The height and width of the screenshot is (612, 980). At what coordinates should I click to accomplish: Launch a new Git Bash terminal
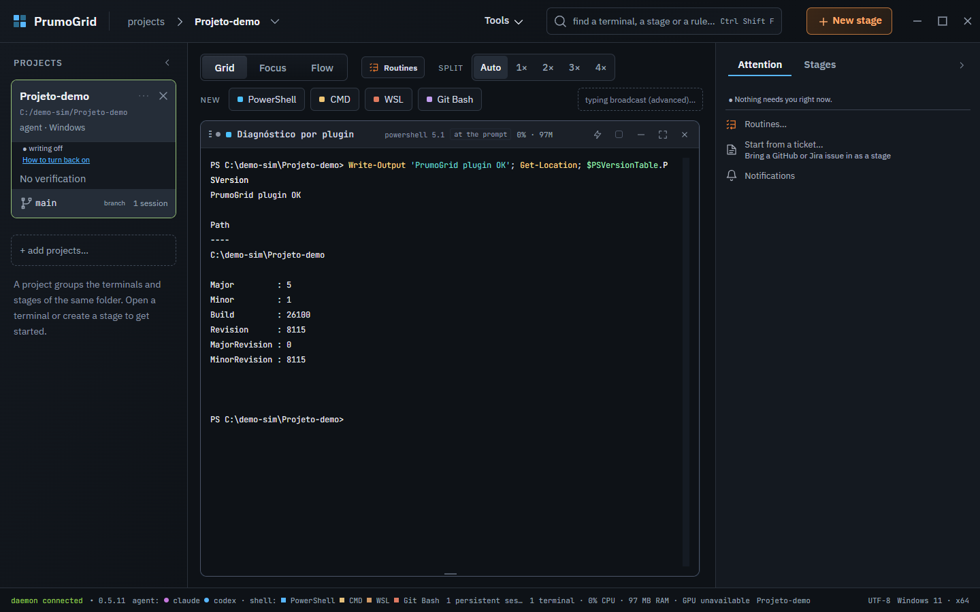point(450,99)
